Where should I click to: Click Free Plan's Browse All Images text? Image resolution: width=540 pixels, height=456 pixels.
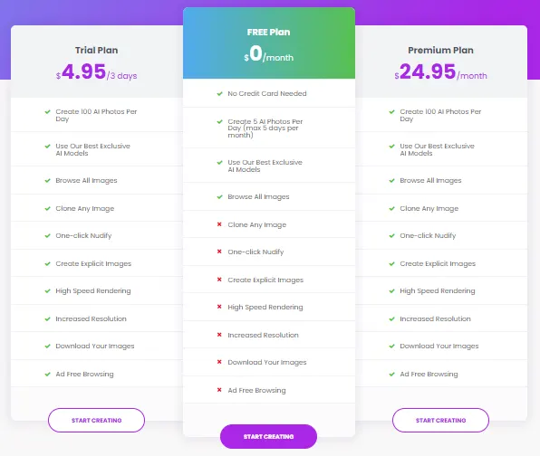click(x=258, y=196)
